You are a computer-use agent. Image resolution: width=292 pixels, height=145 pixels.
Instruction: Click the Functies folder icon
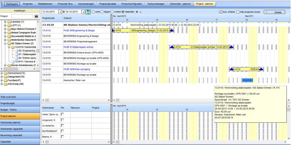tap(6, 80)
